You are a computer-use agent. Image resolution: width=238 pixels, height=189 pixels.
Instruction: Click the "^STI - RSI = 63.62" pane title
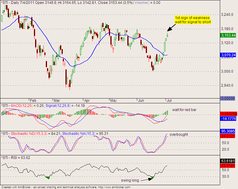pos(15,158)
